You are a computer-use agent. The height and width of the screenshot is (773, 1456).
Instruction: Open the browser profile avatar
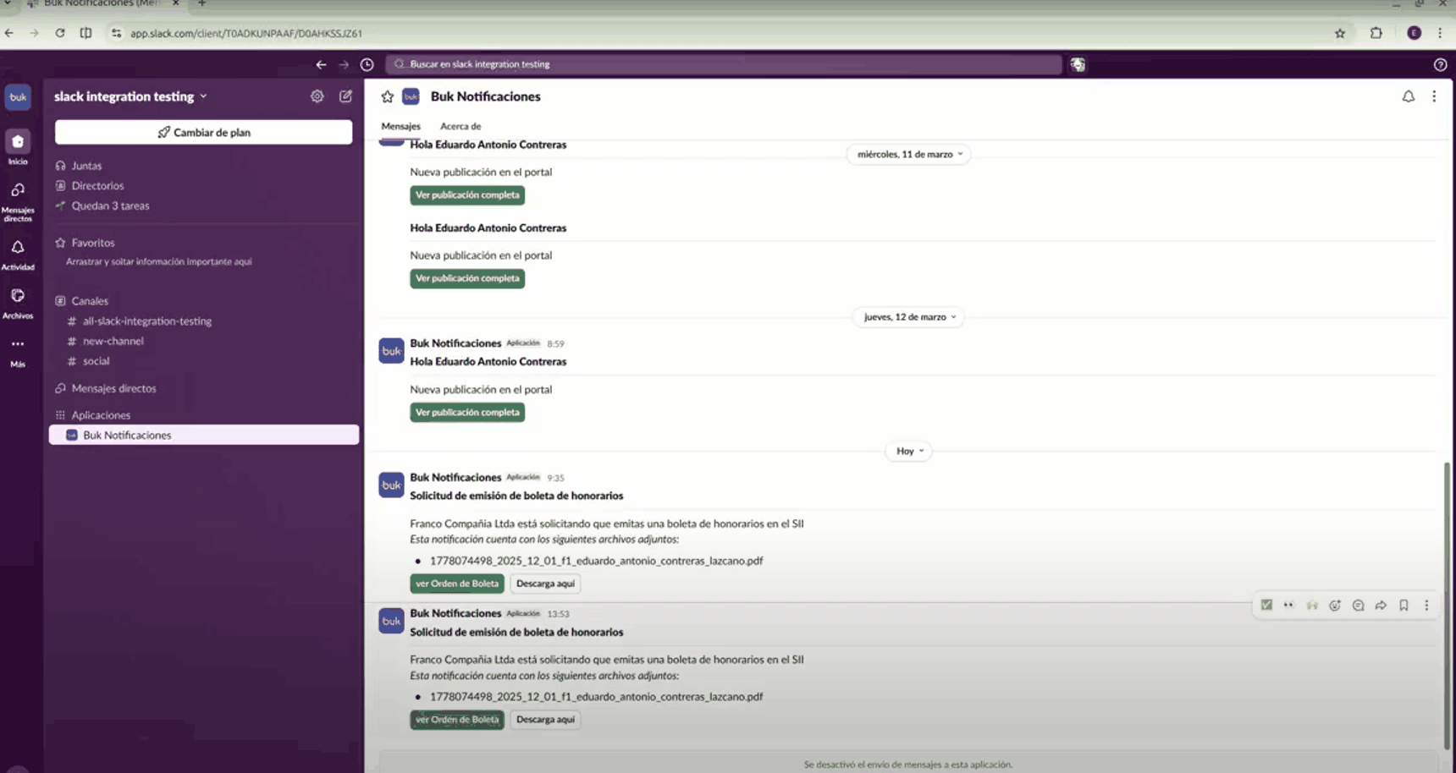(1414, 33)
